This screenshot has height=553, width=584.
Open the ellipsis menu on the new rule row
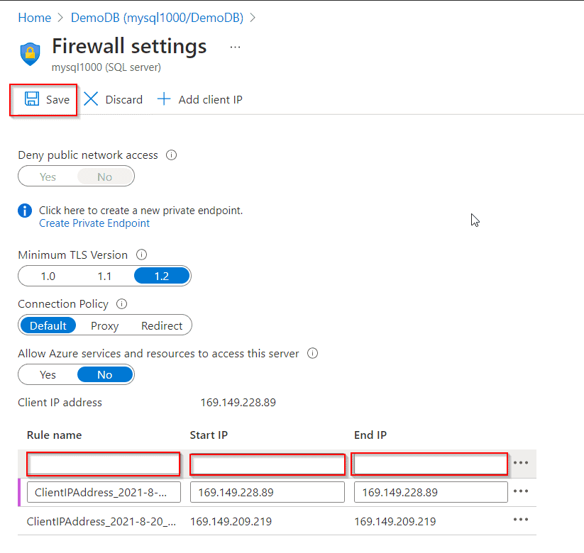tap(522, 463)
